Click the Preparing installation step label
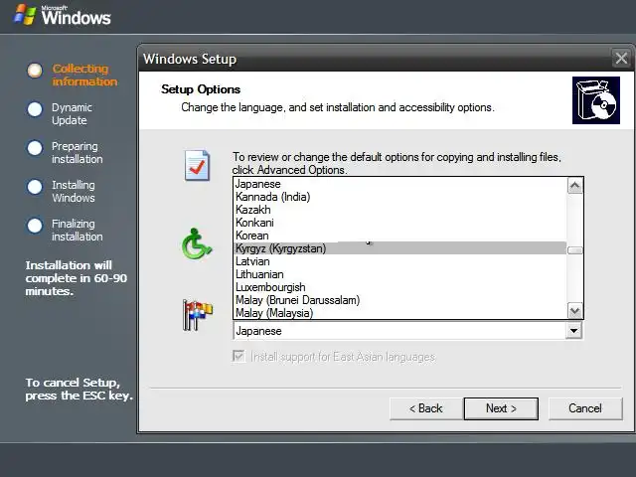 [78, 152]
